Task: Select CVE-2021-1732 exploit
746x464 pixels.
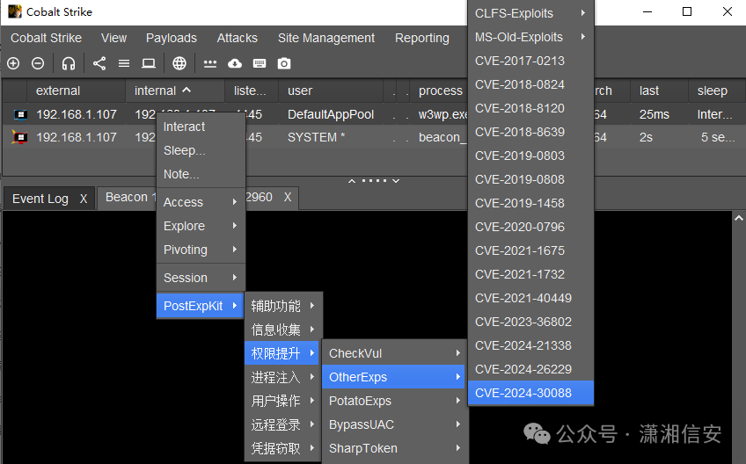Action: point(530,274)
